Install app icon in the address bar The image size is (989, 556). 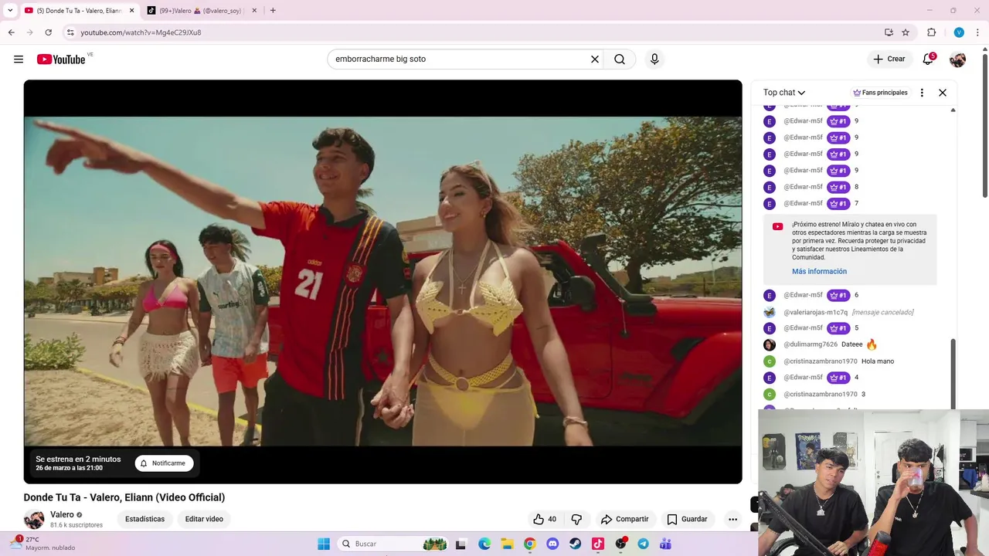point(889,32)
